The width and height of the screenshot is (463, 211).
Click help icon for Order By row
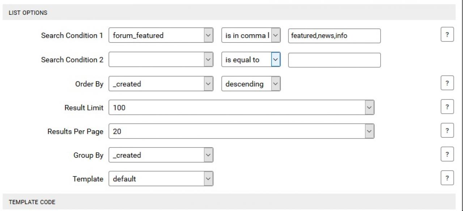tap(447, 83)
